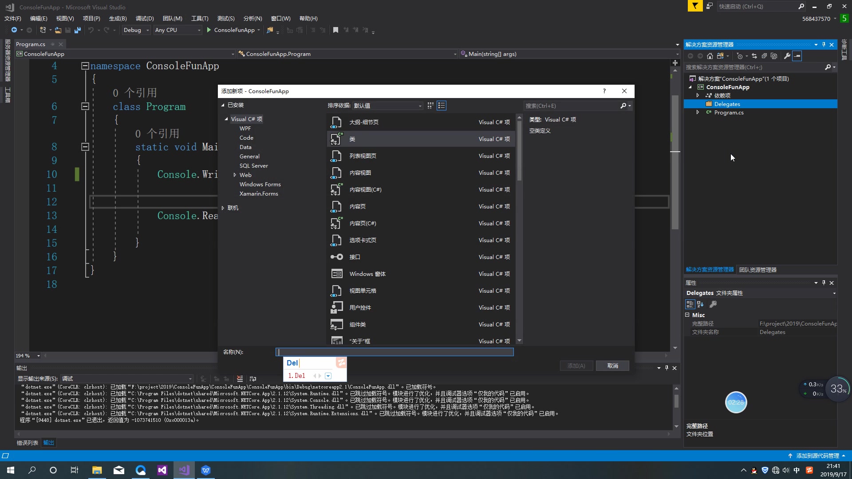This screenshot has height=479, width=852.
Task: Switch to 错误列表 tab
Action: coord(28,443)
